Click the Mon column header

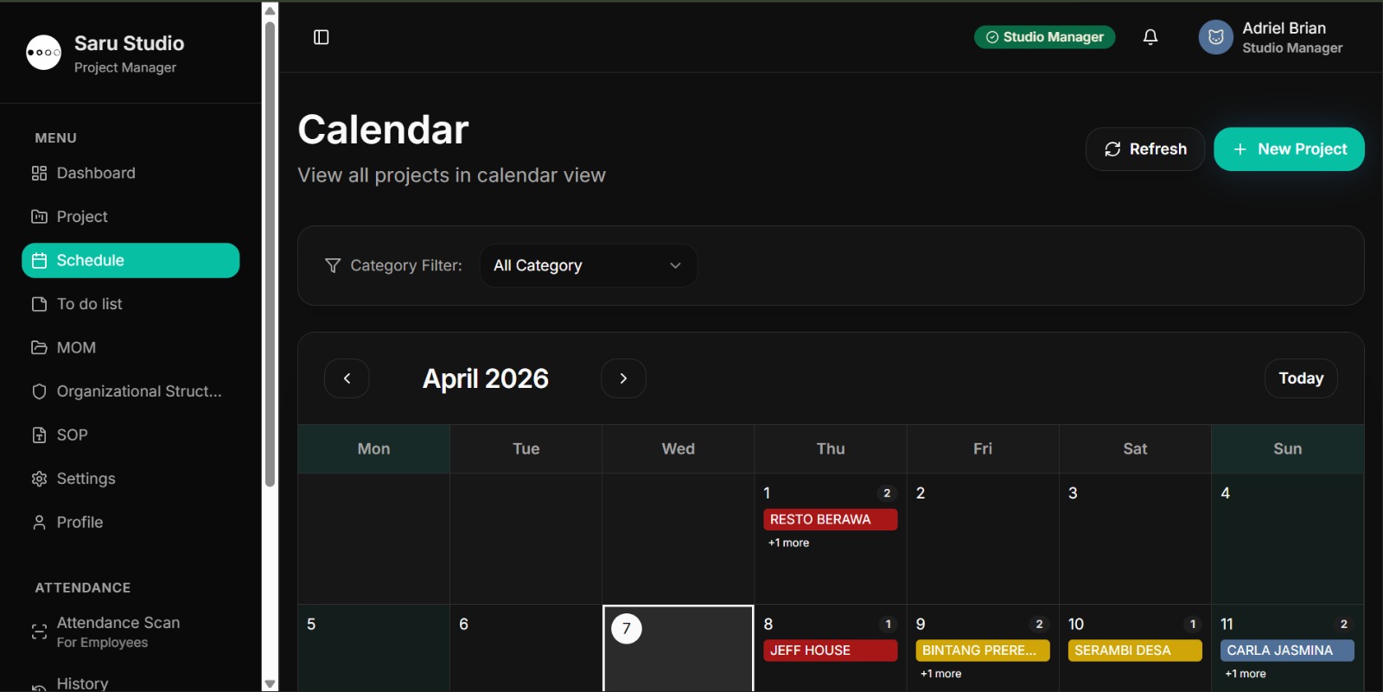(x=373, y=449)
